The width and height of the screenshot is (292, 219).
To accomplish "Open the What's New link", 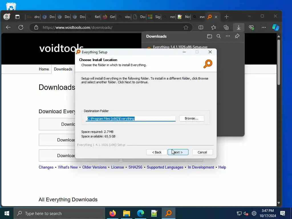I will pos(68,167).
